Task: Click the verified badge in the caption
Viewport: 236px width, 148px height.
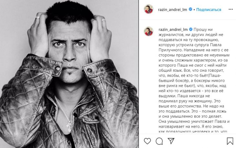Action: (191, 29)
